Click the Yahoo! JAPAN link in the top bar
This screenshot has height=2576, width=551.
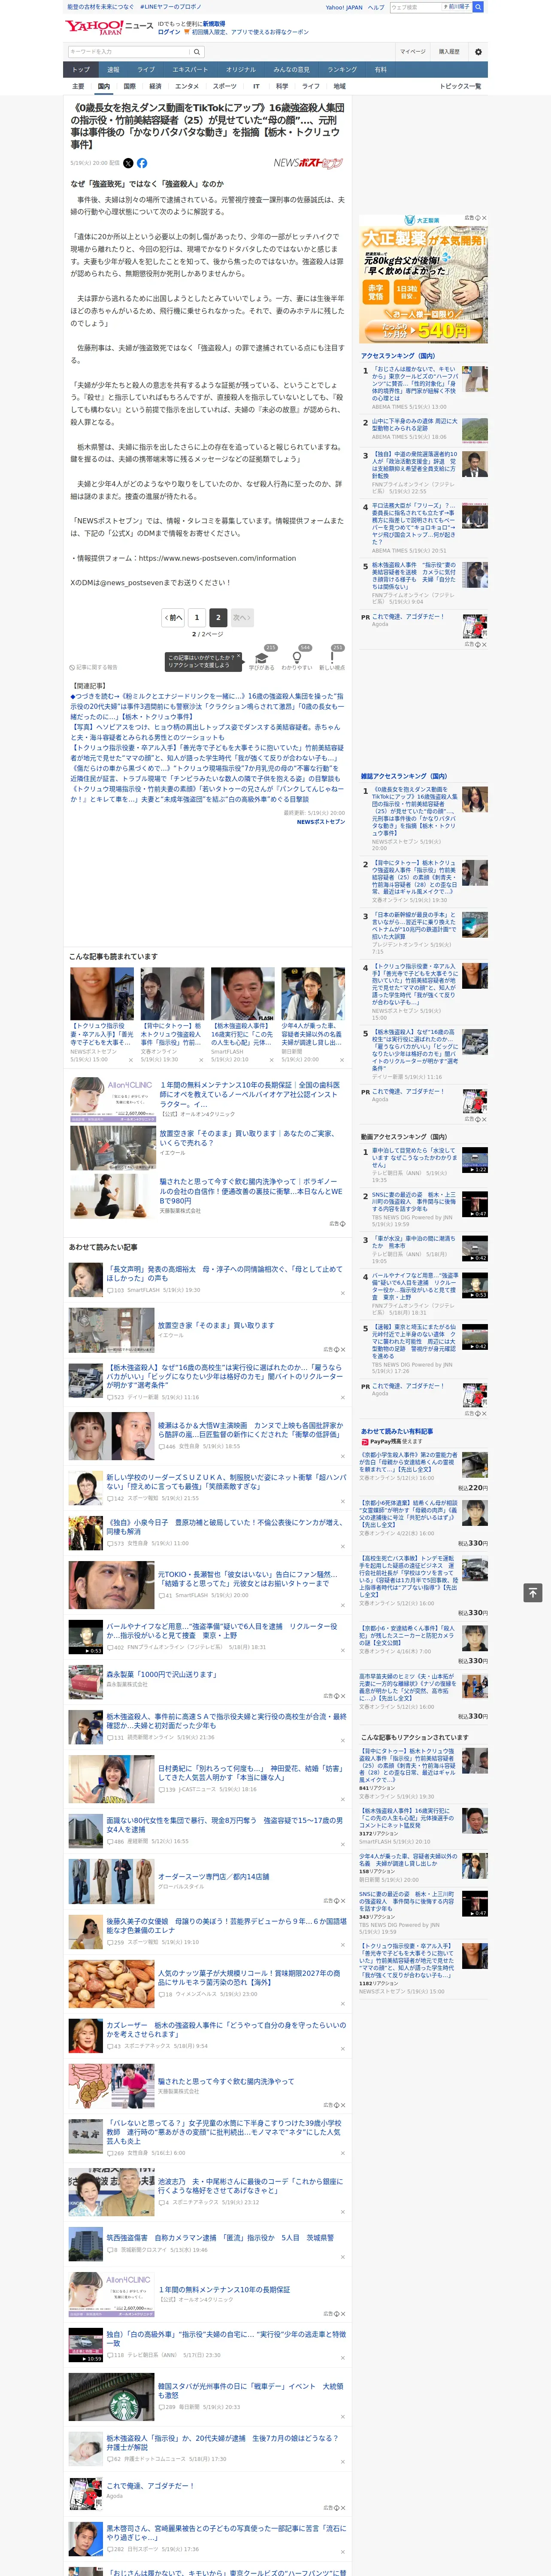(x=344, y=7)
